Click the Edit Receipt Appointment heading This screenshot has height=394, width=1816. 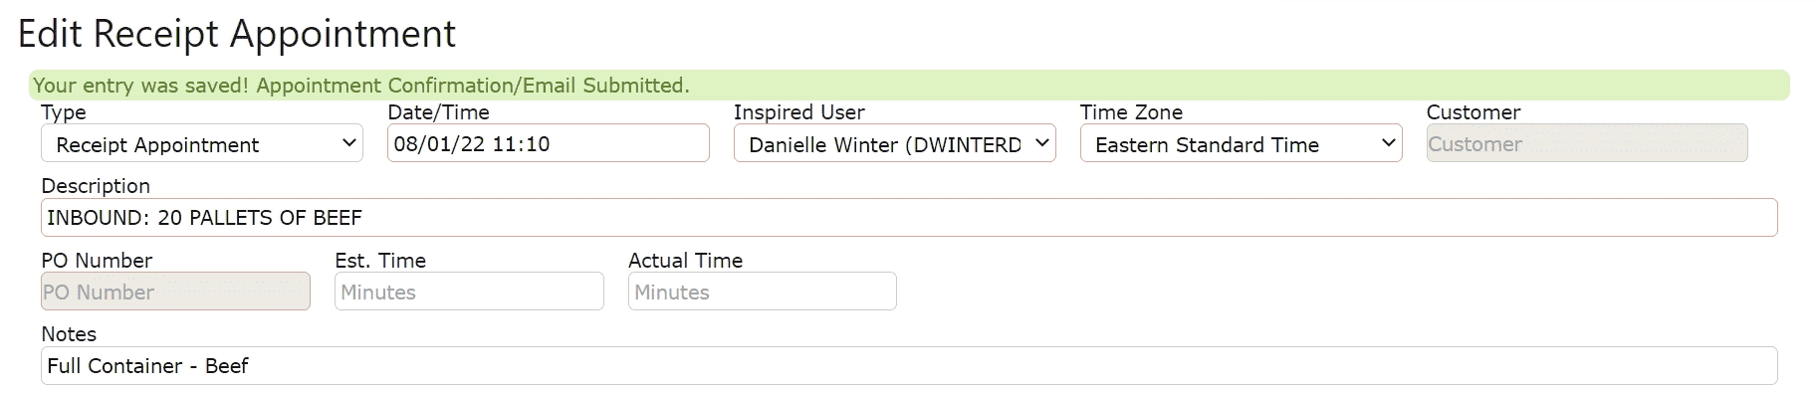[237, 34]
